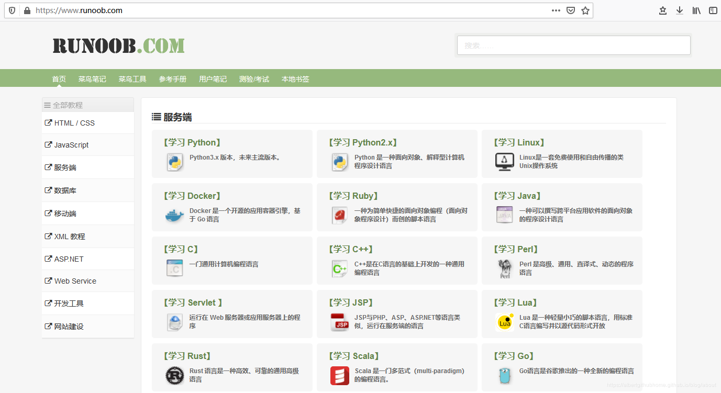The image size is (721, 393).
Task: Open 移动端 sidebar category
Action: pyautogui.click(x=88, y=214)
